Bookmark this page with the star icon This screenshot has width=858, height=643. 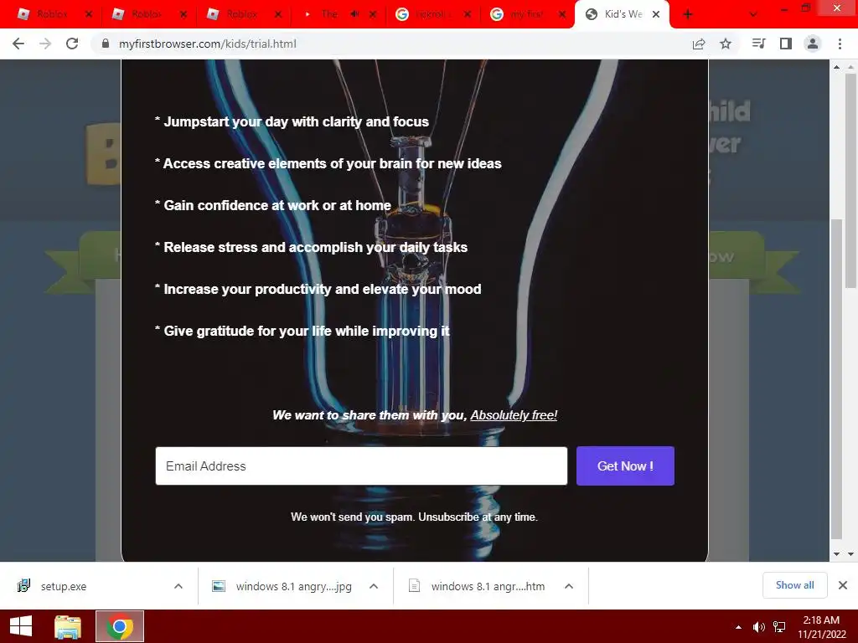point(726,44)
